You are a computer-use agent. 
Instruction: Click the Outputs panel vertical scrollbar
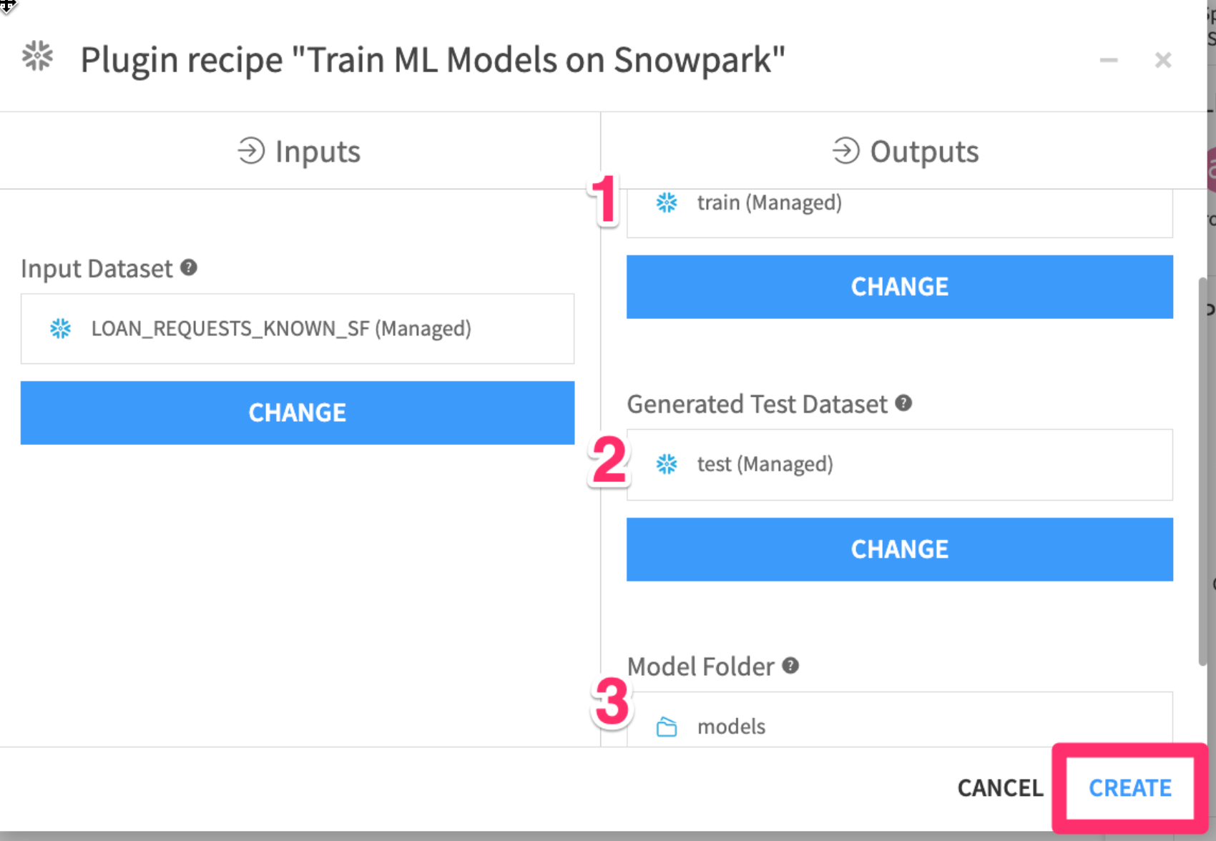[1202, 472]
